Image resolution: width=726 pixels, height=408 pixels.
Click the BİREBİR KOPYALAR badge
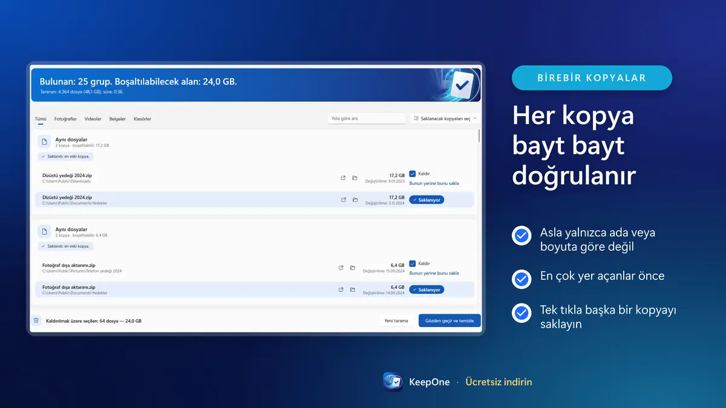(592, 78)
